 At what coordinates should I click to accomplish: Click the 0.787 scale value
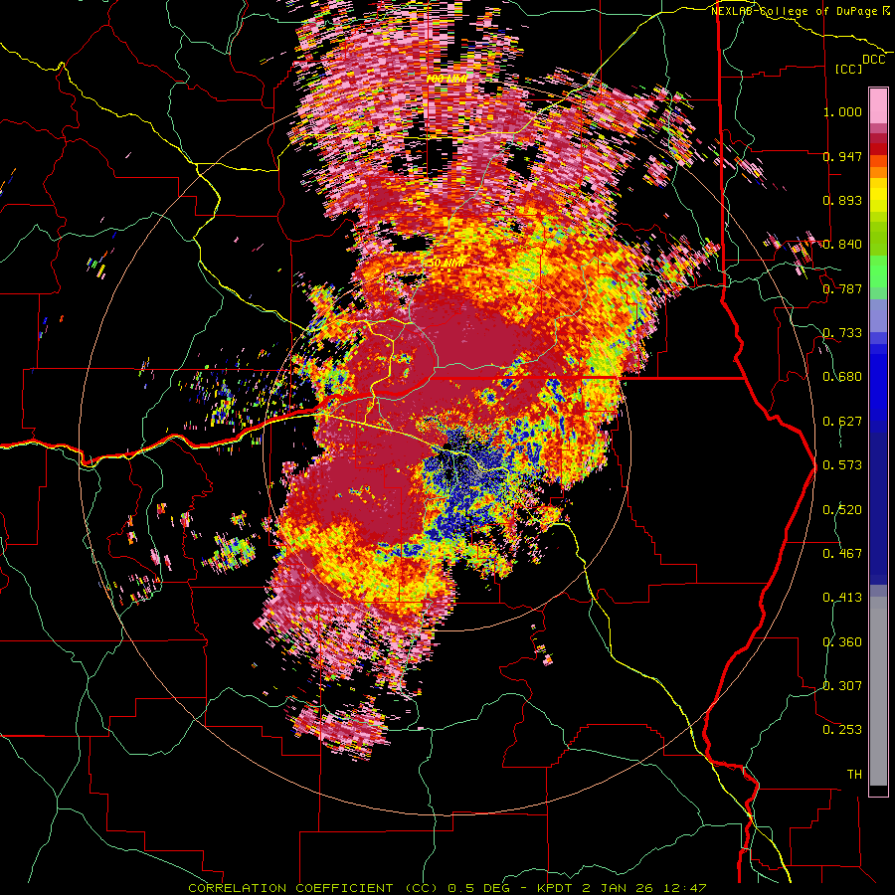point(842,288)
